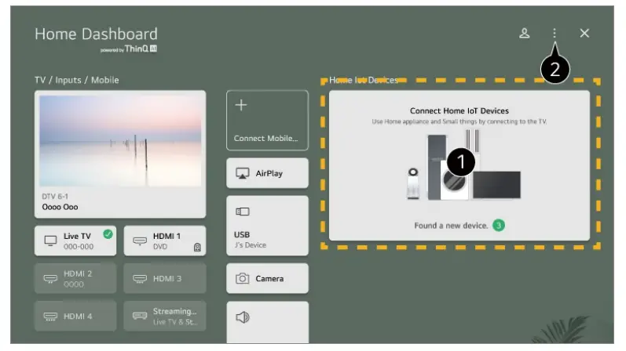The image size is (626, 351).
Task: Open the Connect Home IoT Devices card
Action: click(x=459, y=165)
